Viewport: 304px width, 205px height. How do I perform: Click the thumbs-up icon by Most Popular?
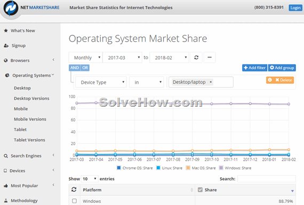[6, 186]
